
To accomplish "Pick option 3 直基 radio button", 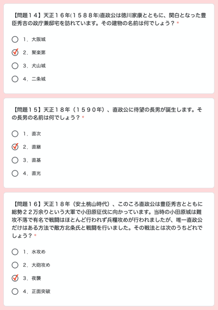I will pyautogui.click(x=15, y=160).
